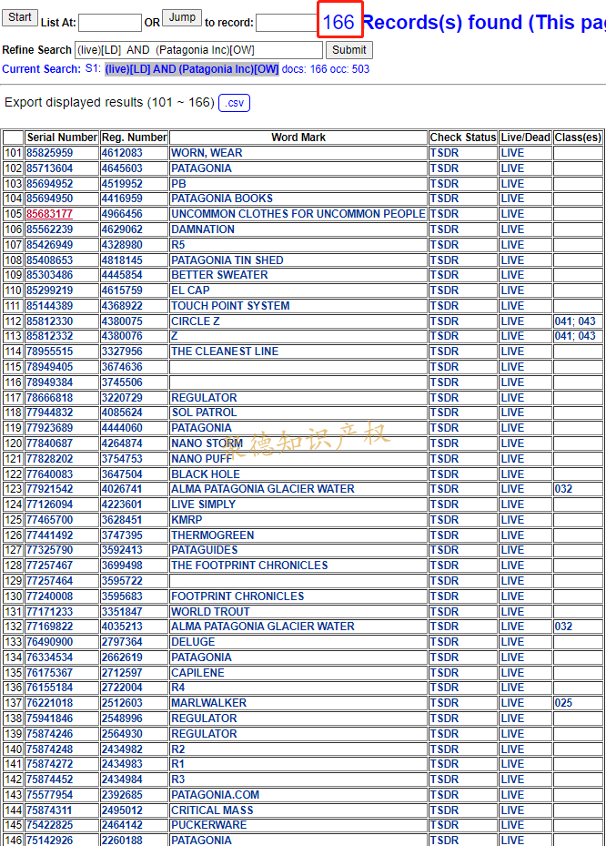Open registration number 2260188

(123, 841)
